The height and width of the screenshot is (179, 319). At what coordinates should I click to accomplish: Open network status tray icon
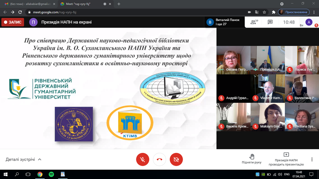click(x=275, y=174)
